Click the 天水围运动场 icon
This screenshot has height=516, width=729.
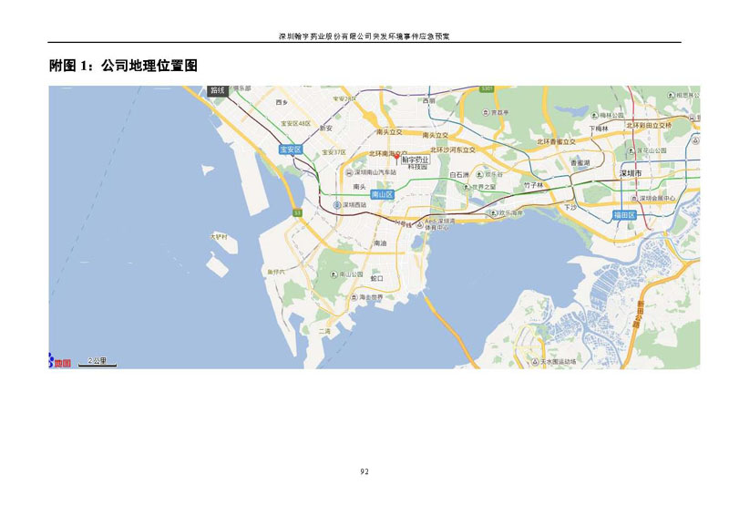pos(533,362)
